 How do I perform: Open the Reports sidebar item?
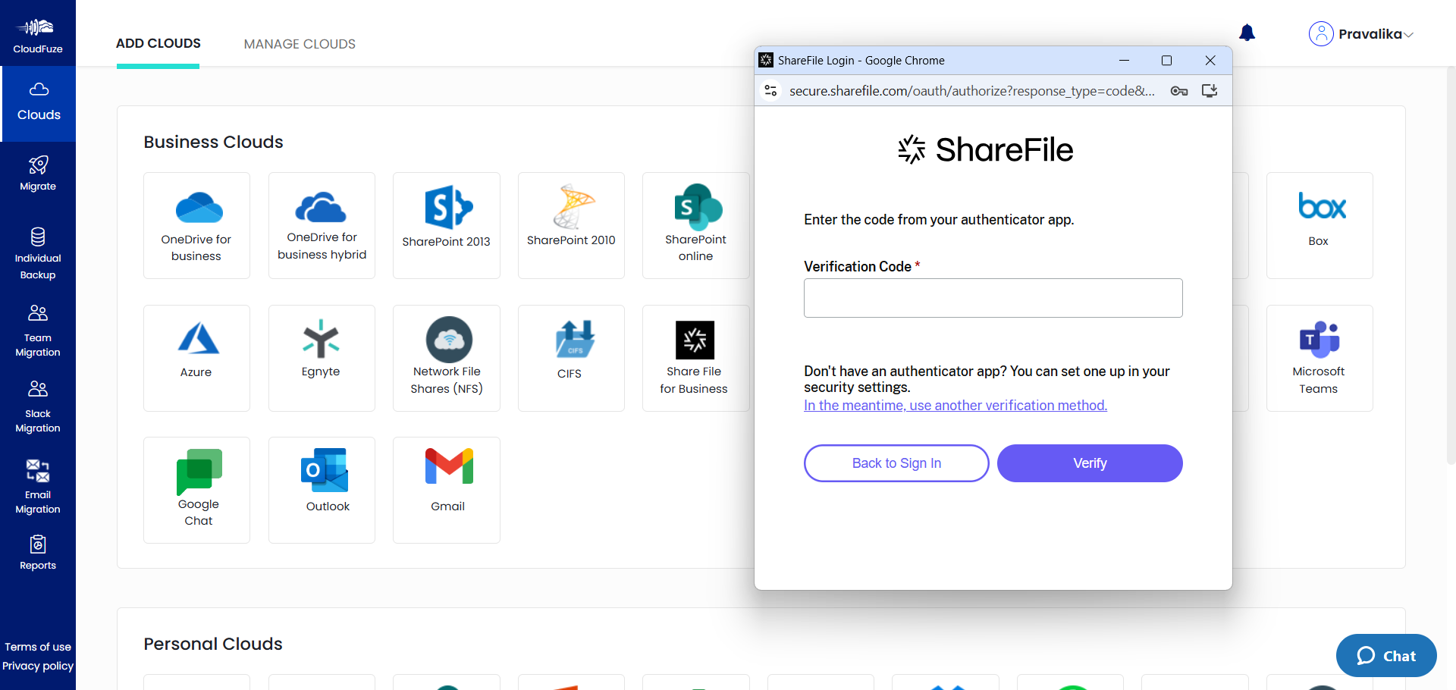coord(38,553)
